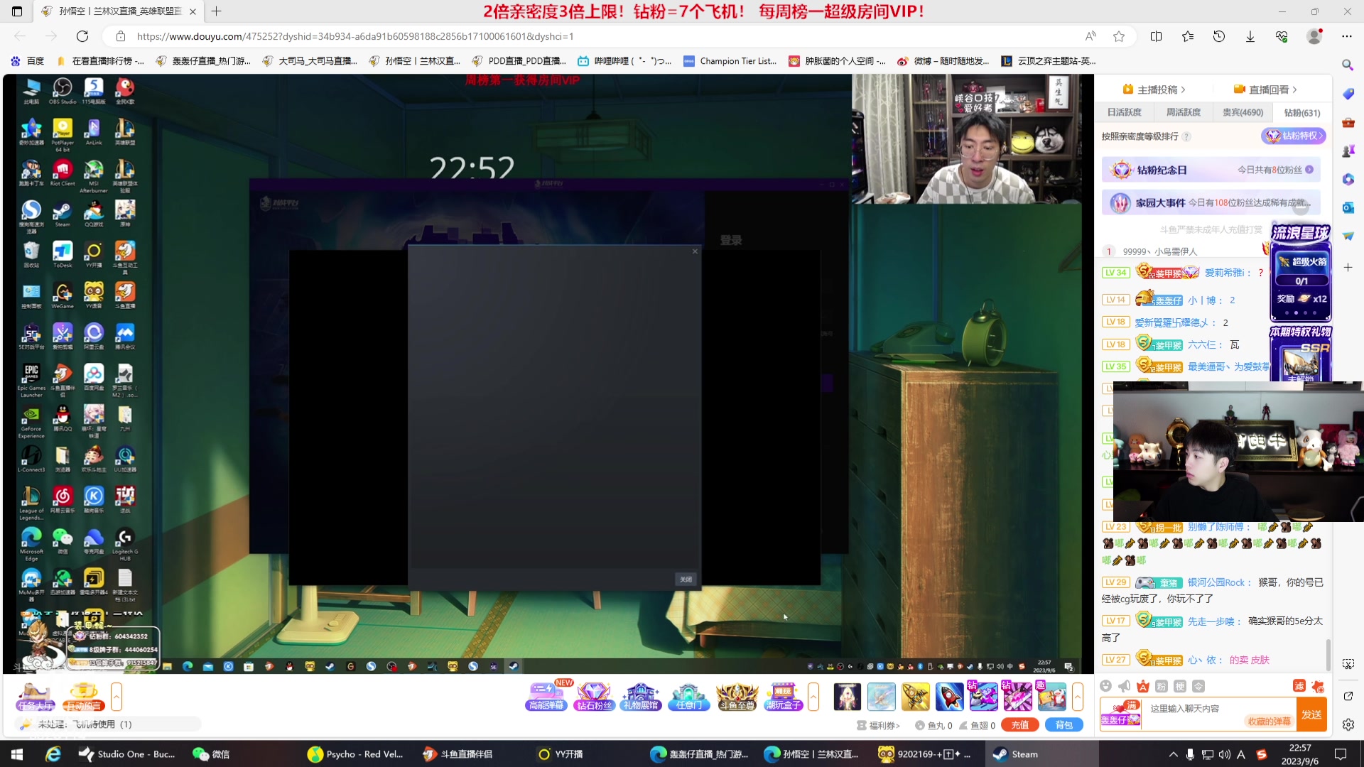1364x767 pixels.
Task: Expand arrow next to 互动预言
Action: [x=117, y=697]
